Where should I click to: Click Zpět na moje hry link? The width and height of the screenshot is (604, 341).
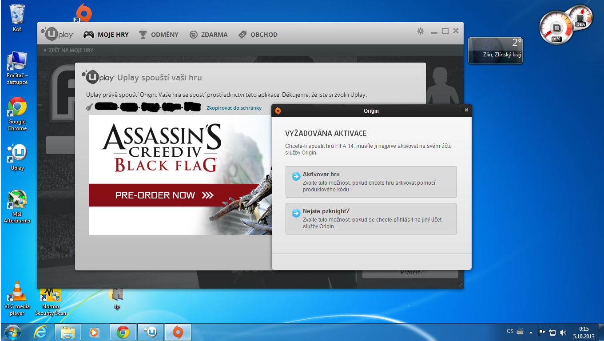coord(68,50)
